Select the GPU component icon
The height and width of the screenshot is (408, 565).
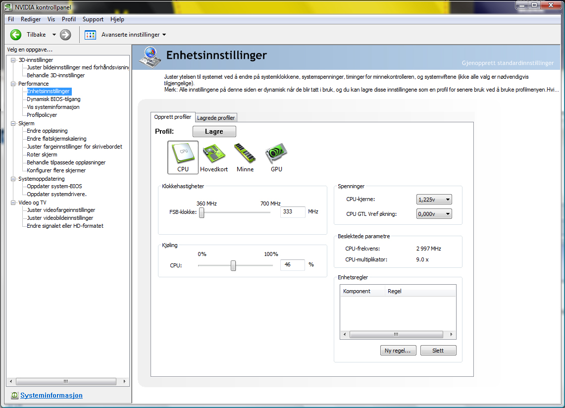(x=276, y=157)
